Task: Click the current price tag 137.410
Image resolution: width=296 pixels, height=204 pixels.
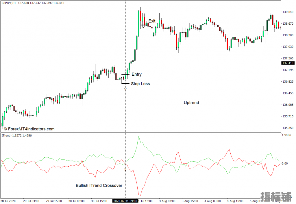Action: pos(288,63)
